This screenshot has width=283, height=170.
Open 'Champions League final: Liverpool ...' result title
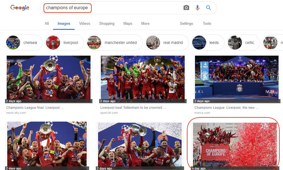point(35,108)
